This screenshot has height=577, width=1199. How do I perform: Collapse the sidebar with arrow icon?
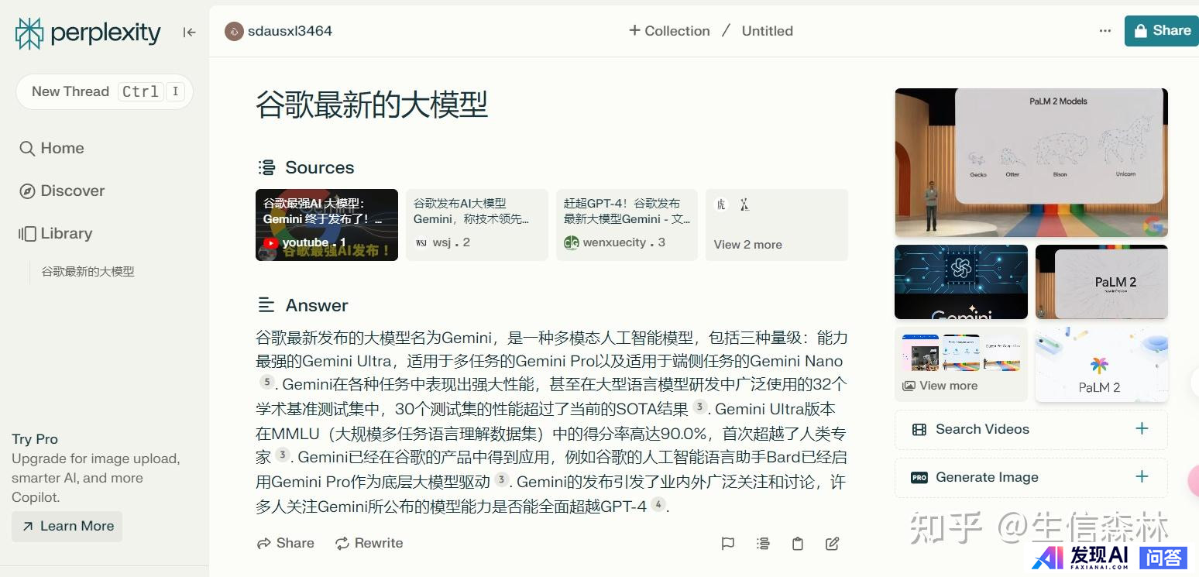tap(189, 32)
